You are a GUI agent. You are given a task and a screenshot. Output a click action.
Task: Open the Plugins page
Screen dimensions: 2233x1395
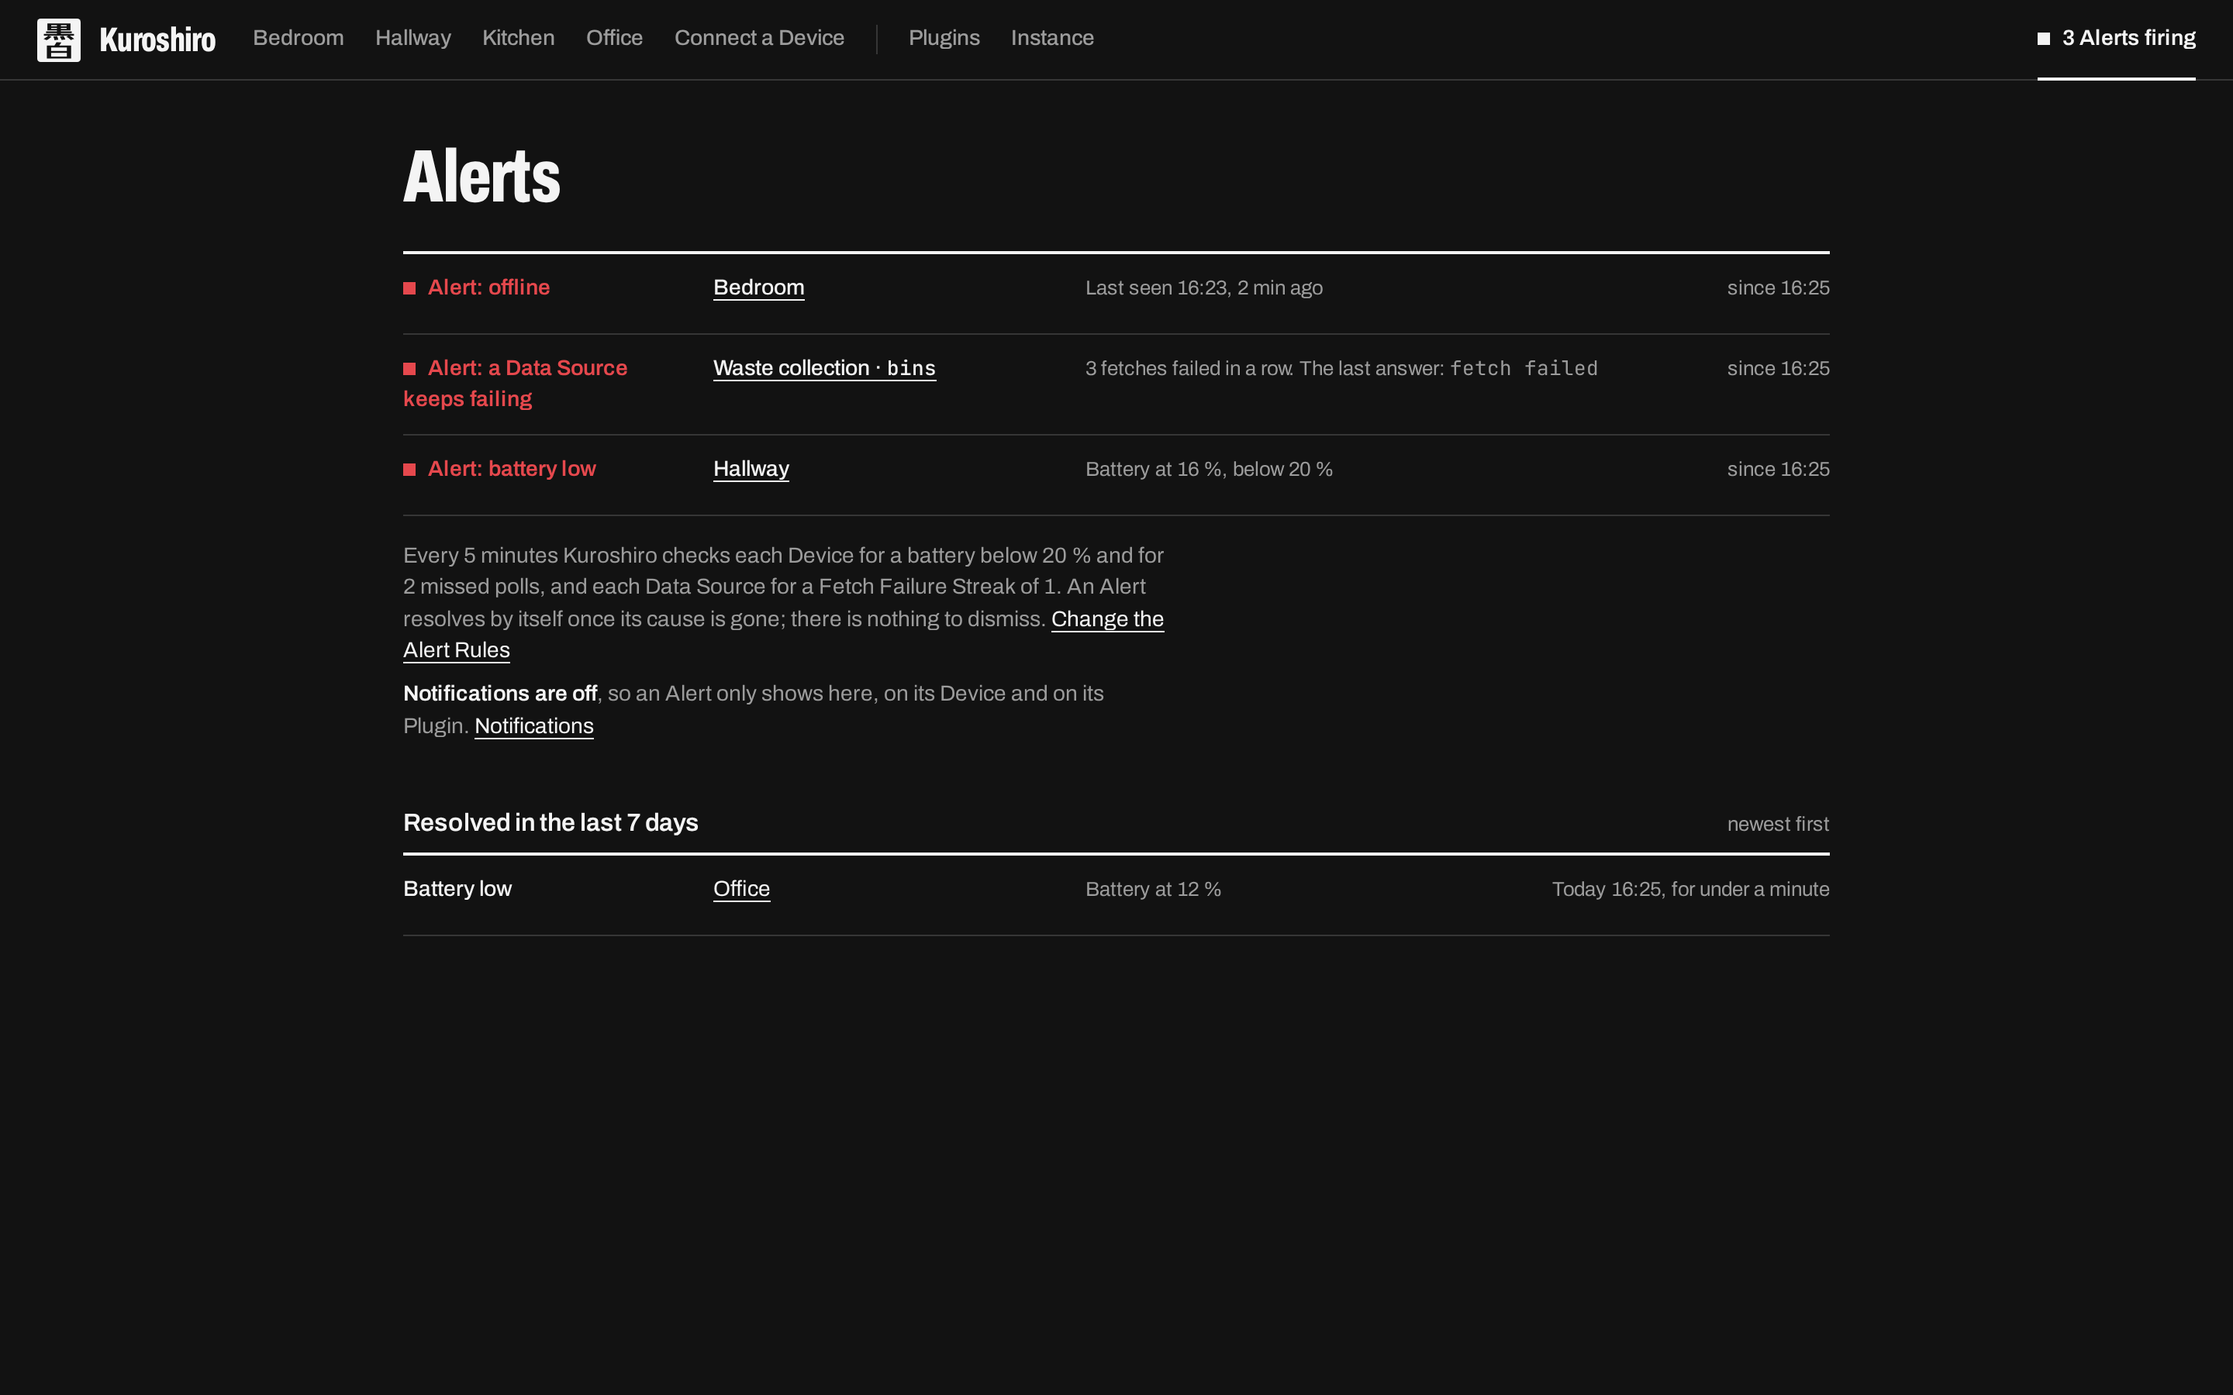click(944, 38)
